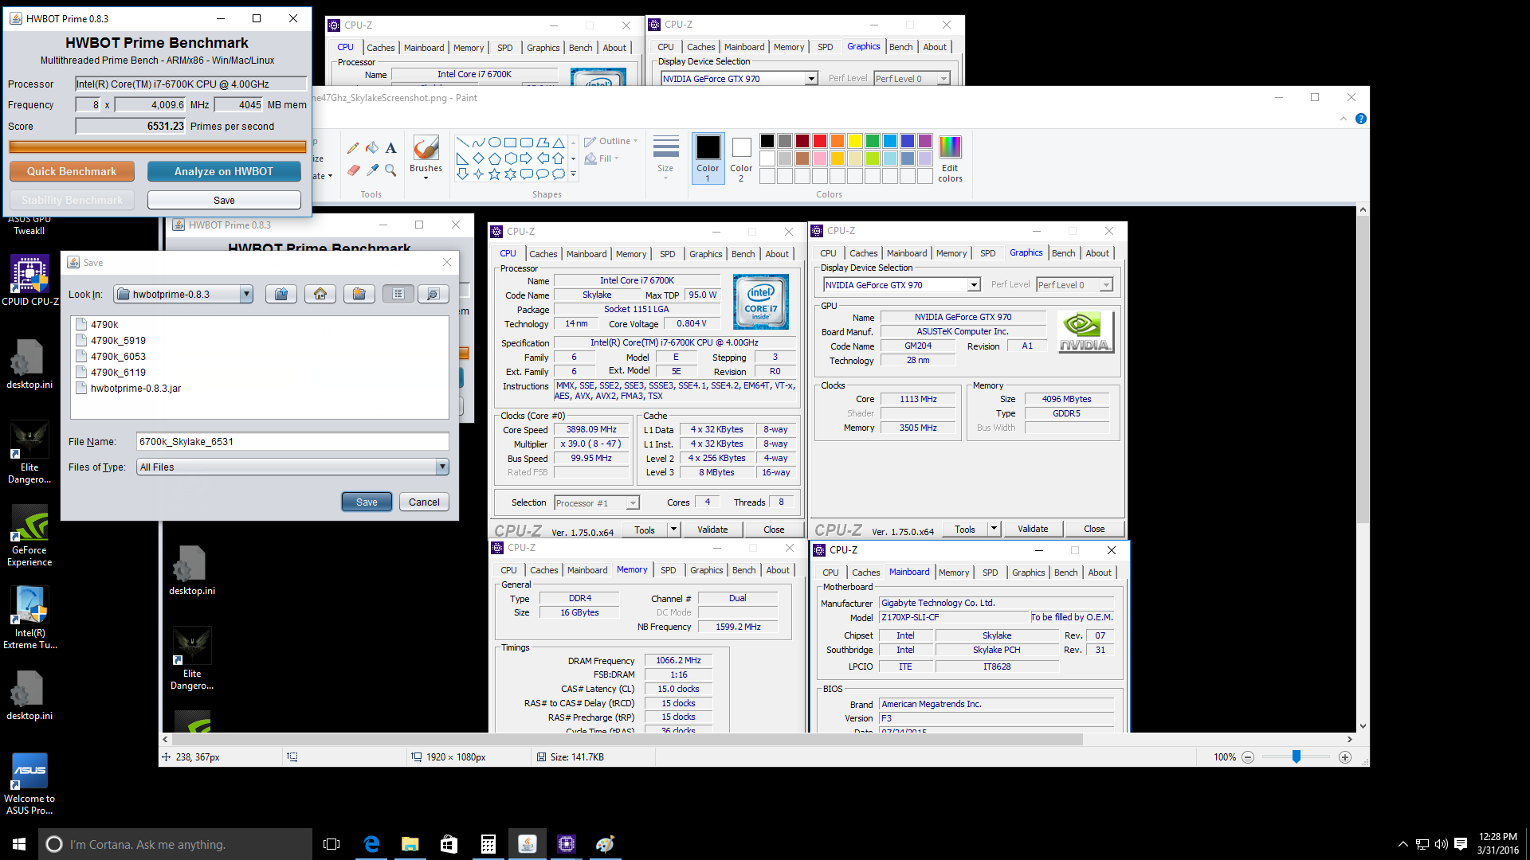Image resolution: width=1530 pixels, height=860 pixels.
Task: Pick the right arrow shape
Action: point(527,158)
